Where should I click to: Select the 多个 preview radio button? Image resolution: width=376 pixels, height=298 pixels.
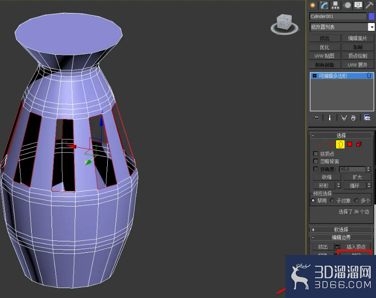point(357,200)
